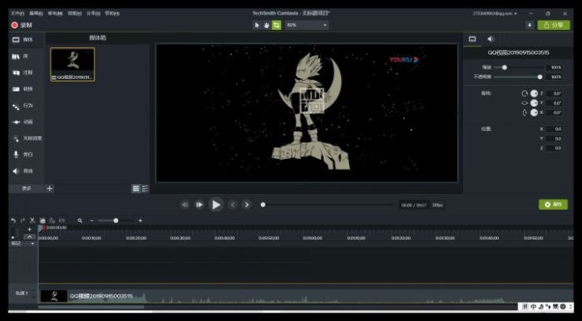Open the microphone narration panel in sidebar
The image size is (582, 321).
point(22,155)
